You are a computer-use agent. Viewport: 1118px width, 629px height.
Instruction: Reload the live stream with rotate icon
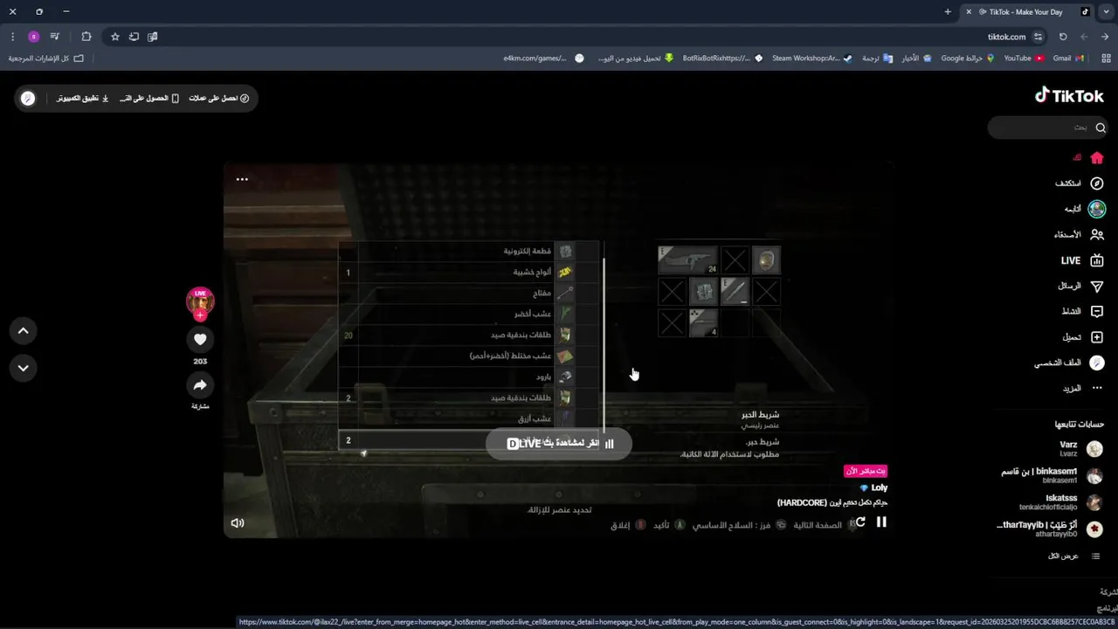(860, 522)
